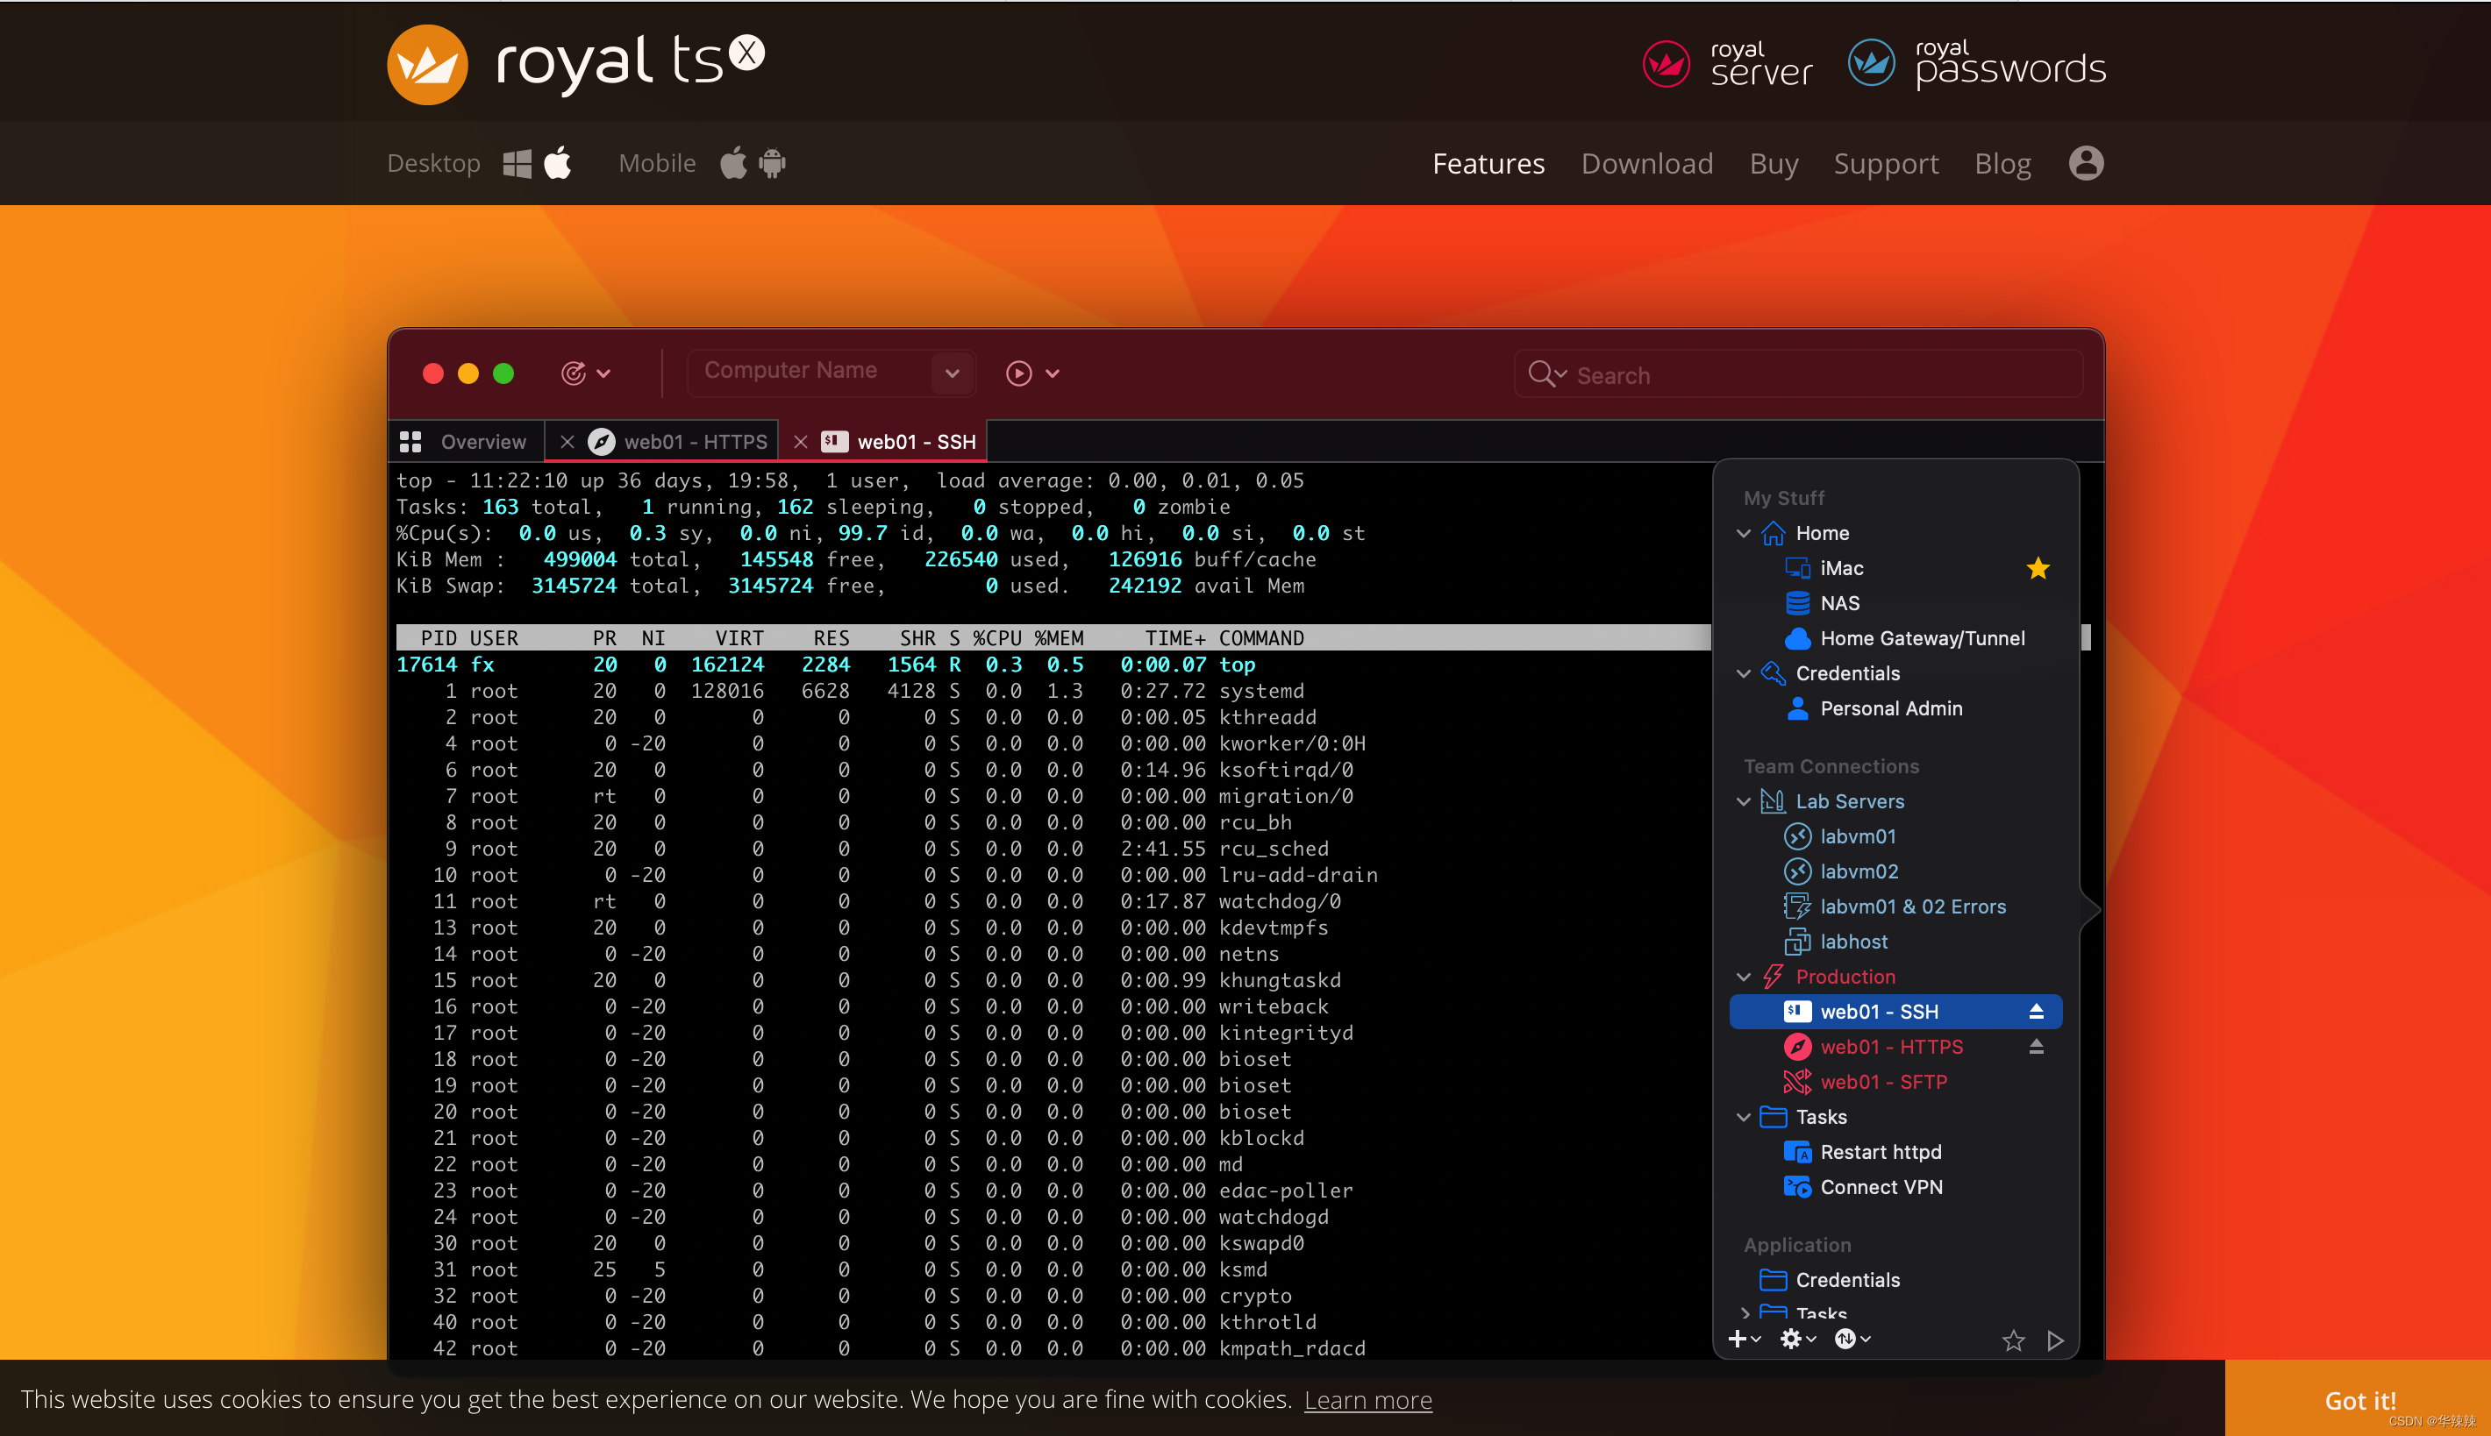Open the Royal Passwords product logo link
The height and width of the screenshot is (1436, 2491).
click(1977, 65)
